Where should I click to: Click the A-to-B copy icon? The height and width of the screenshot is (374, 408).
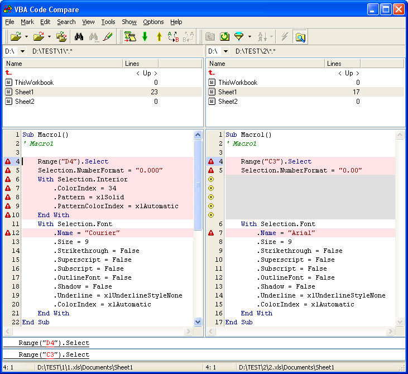click(x=173, y=37)
